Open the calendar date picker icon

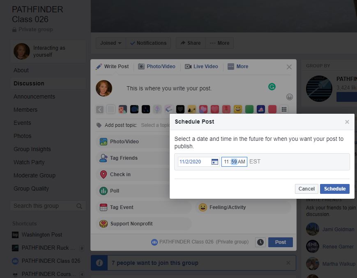pyautogui.click(x=215, y=162)
